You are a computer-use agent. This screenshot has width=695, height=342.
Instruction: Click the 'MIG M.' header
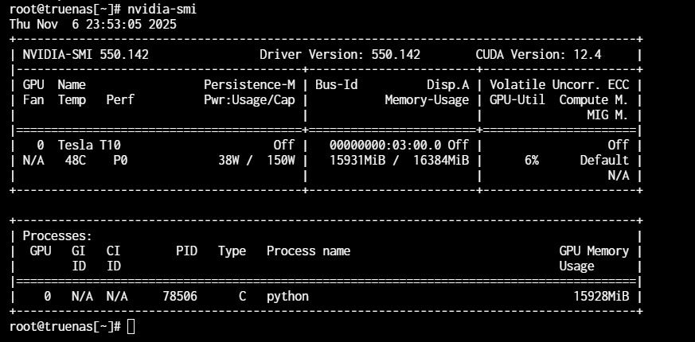(x=607, y=115)
